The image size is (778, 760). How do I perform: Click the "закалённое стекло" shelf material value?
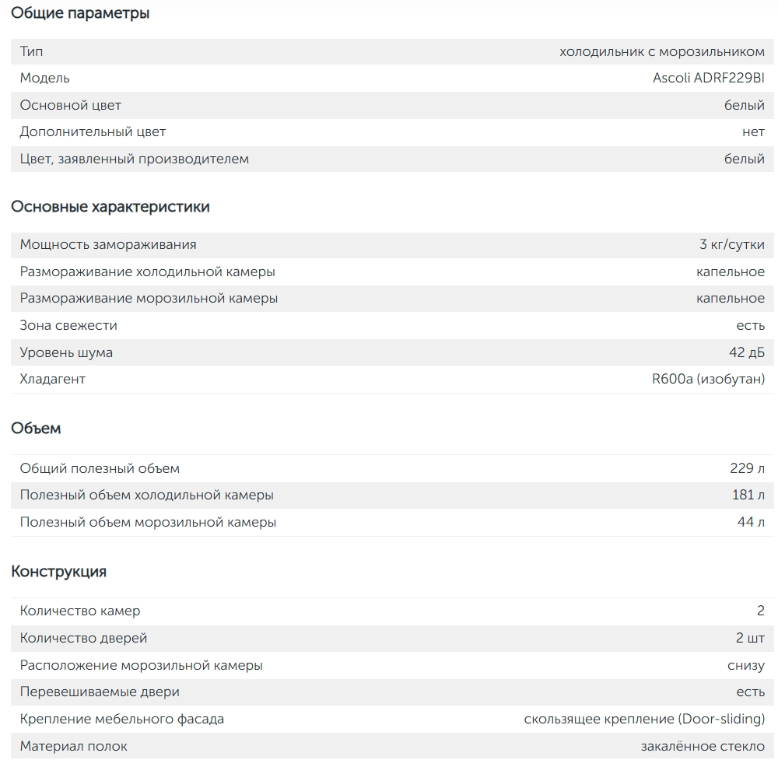click(703, 746)
